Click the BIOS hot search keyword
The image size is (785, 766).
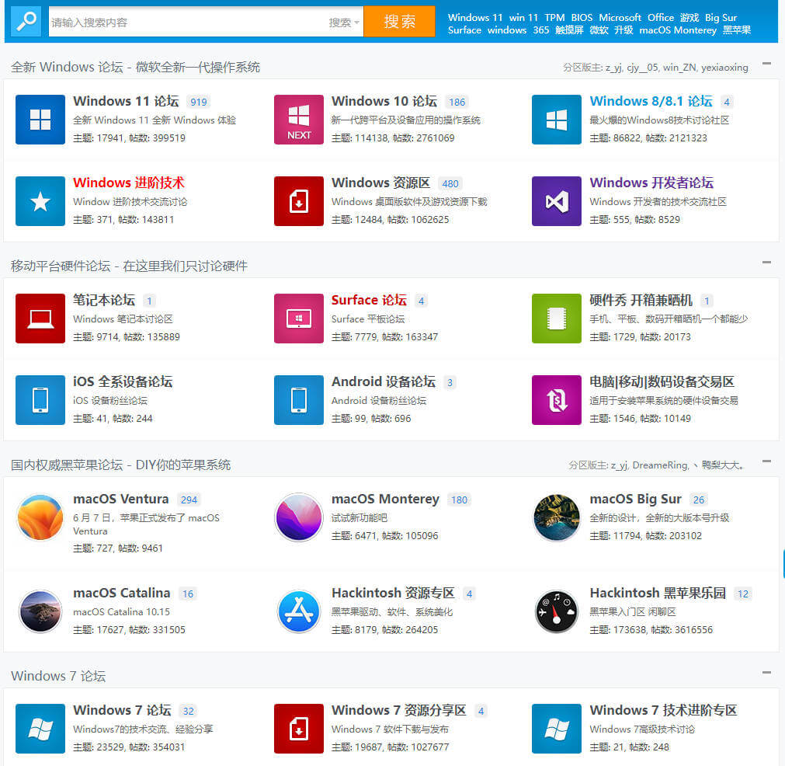point(582,18)
